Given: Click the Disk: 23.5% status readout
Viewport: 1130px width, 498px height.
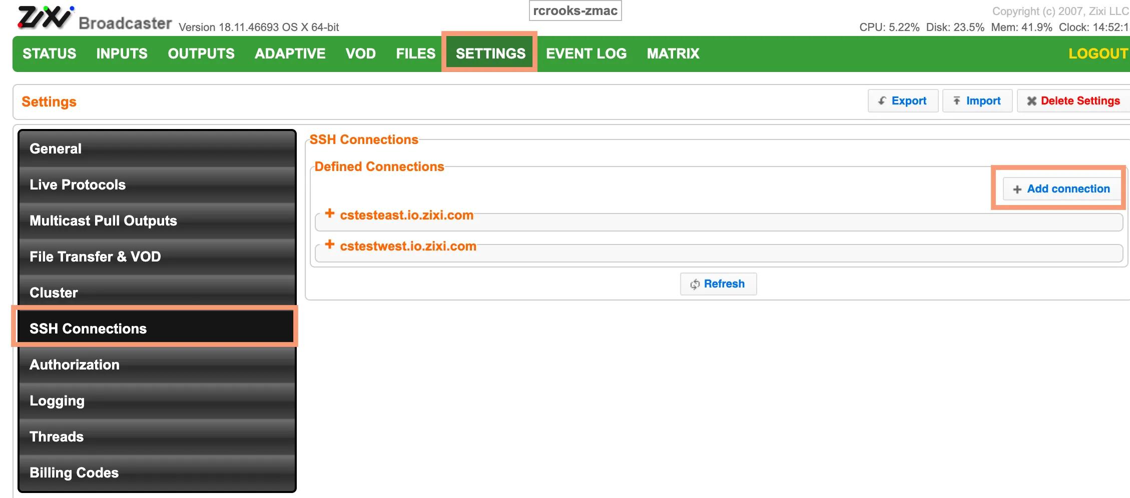Looking at the screenshot, I should [x=955, y=27].
